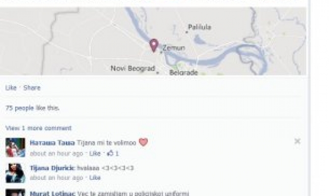This screenshot has height=196, width=329.
Task: Remove first comment with the X icon
Action: 297,141
